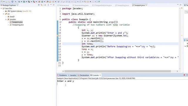Collapse the javadev package node
188x106 pixels.
point(6,19)
